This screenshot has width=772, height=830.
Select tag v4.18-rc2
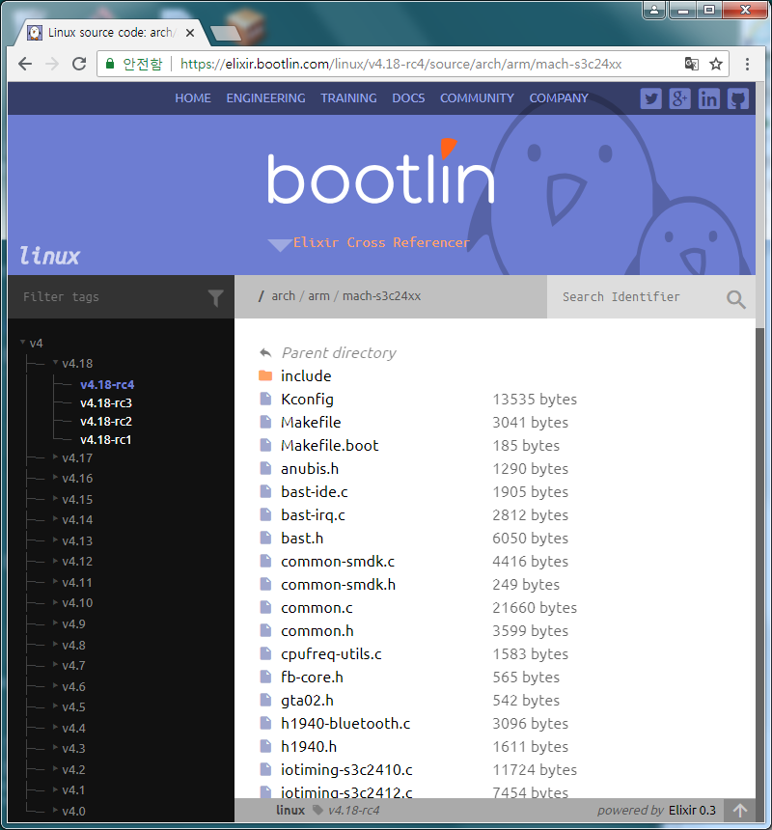tap(106, 422)
